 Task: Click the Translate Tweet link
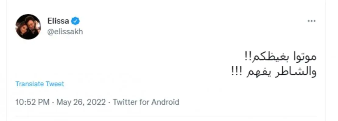coord(40,84)
